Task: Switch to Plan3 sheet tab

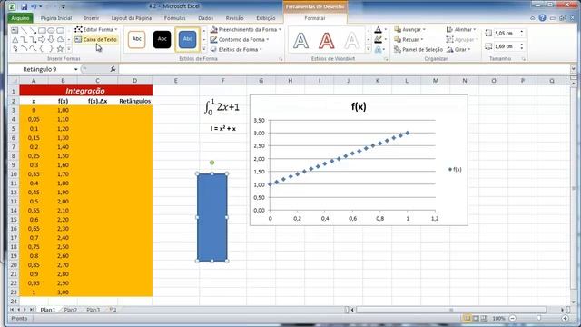Action: [94, 310]
